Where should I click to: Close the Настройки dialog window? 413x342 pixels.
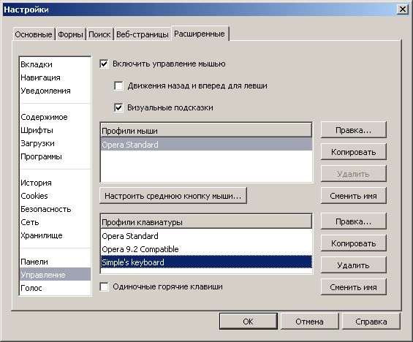[x=403, y=9]
